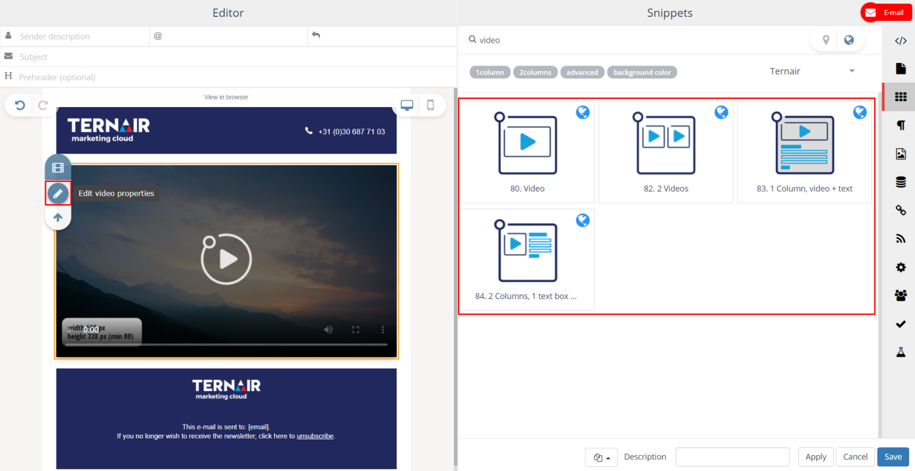Select the 84. 2 Columns, 1 text box snippet

527,260
